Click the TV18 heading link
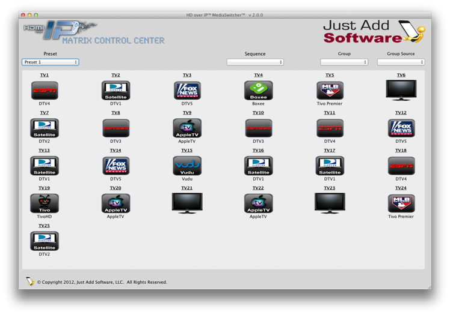 (x=401, y=151)
